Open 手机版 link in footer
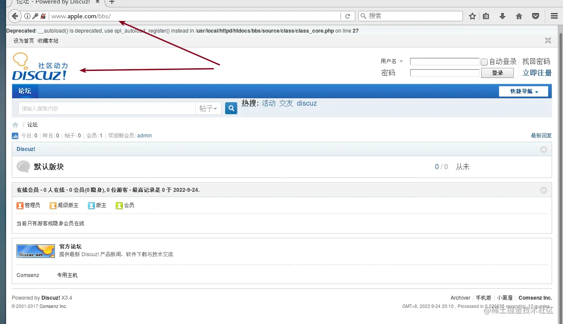The height and width of the screenshot is (324, 563). coord(483,298)
